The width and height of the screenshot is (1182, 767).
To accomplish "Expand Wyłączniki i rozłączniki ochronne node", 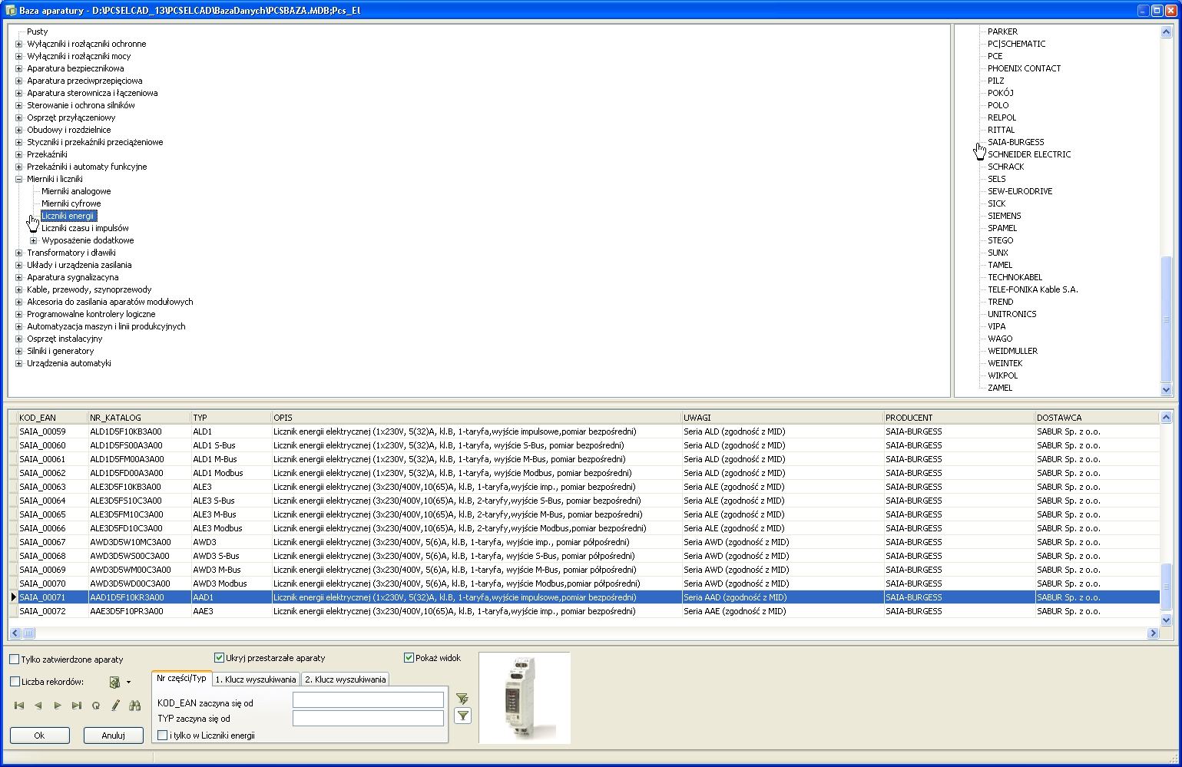I will coord(19,44).
